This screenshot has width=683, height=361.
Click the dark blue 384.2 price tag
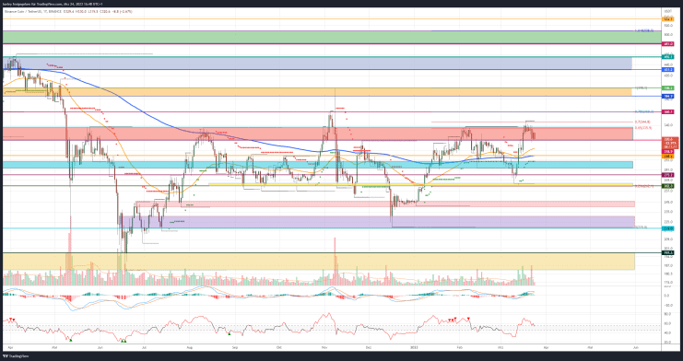tap(667, 96)
